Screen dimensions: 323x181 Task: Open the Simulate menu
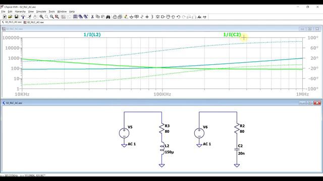(x=41, y=12)
